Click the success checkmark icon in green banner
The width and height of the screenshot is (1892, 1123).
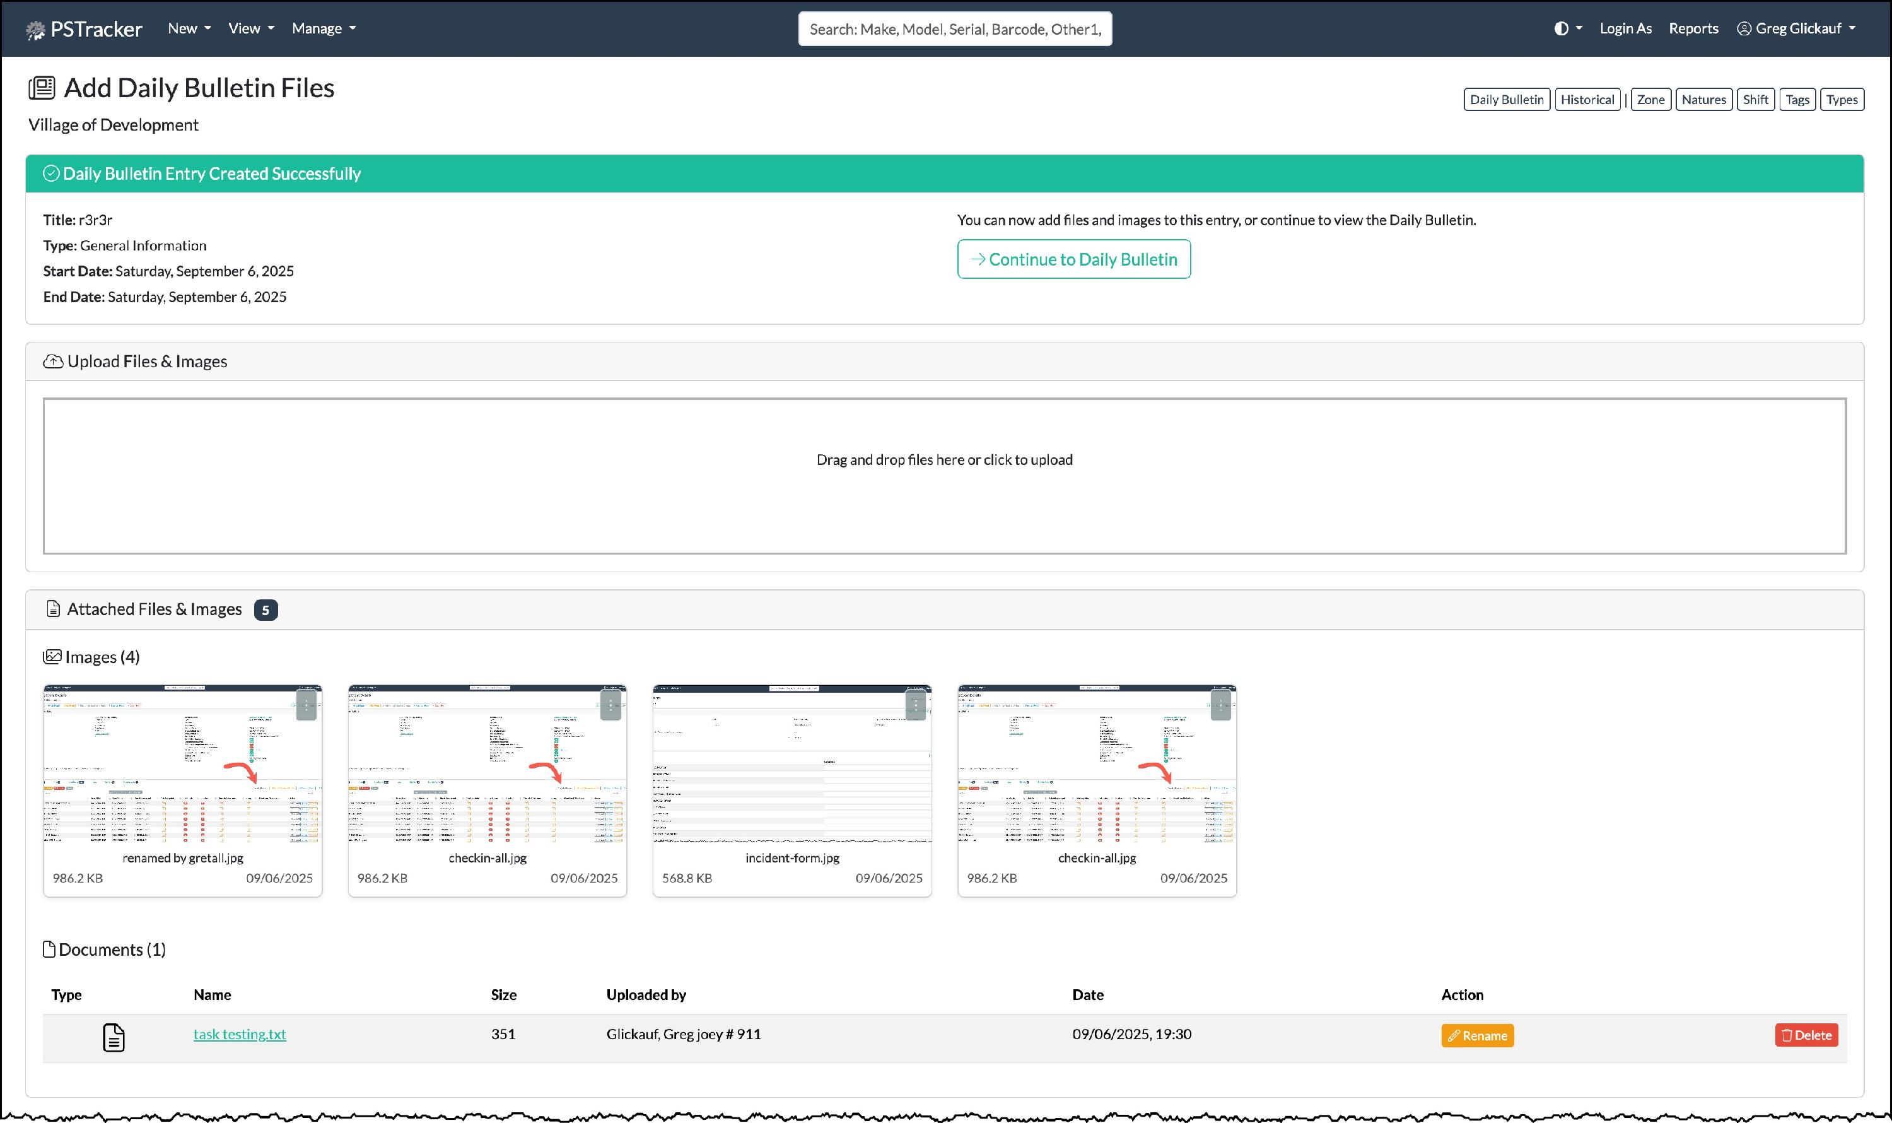click(50, 173)
